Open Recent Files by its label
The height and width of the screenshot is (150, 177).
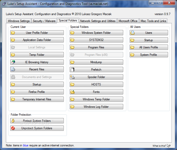tap(37, 69)
